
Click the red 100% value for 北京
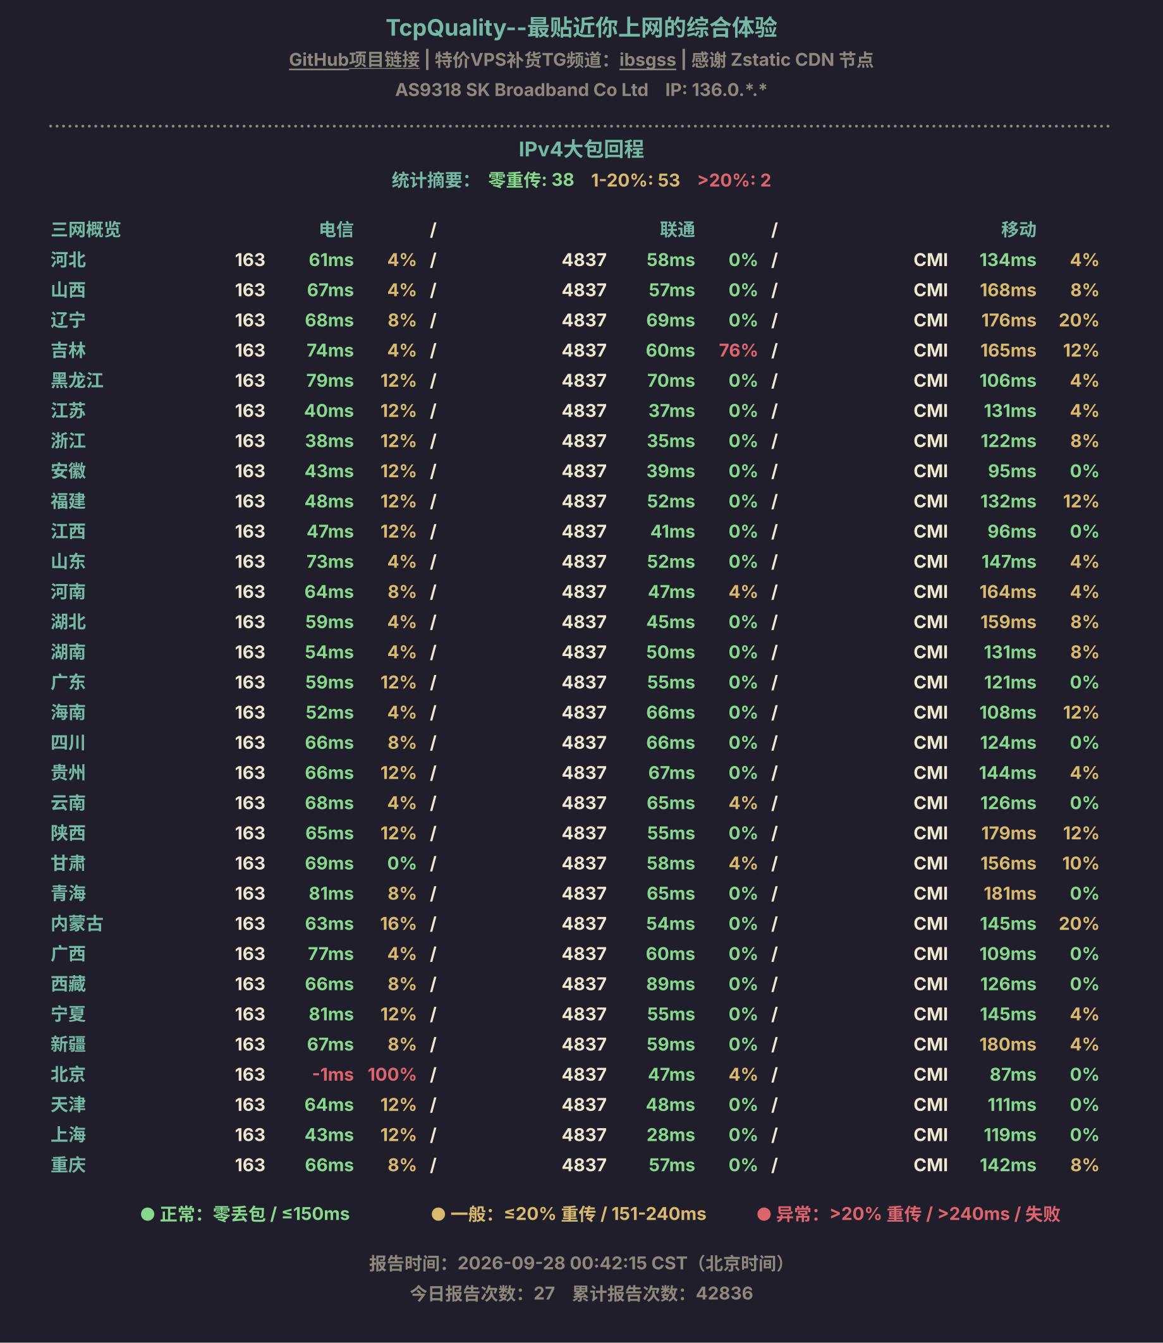coord(391,1074)
